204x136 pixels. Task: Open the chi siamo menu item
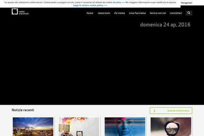(119, 13)
